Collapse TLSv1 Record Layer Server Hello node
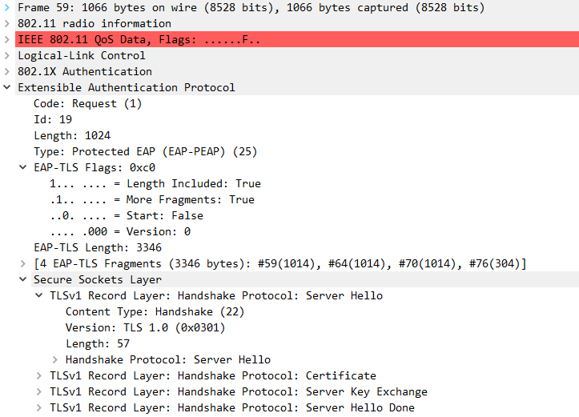 click(39, 295)
